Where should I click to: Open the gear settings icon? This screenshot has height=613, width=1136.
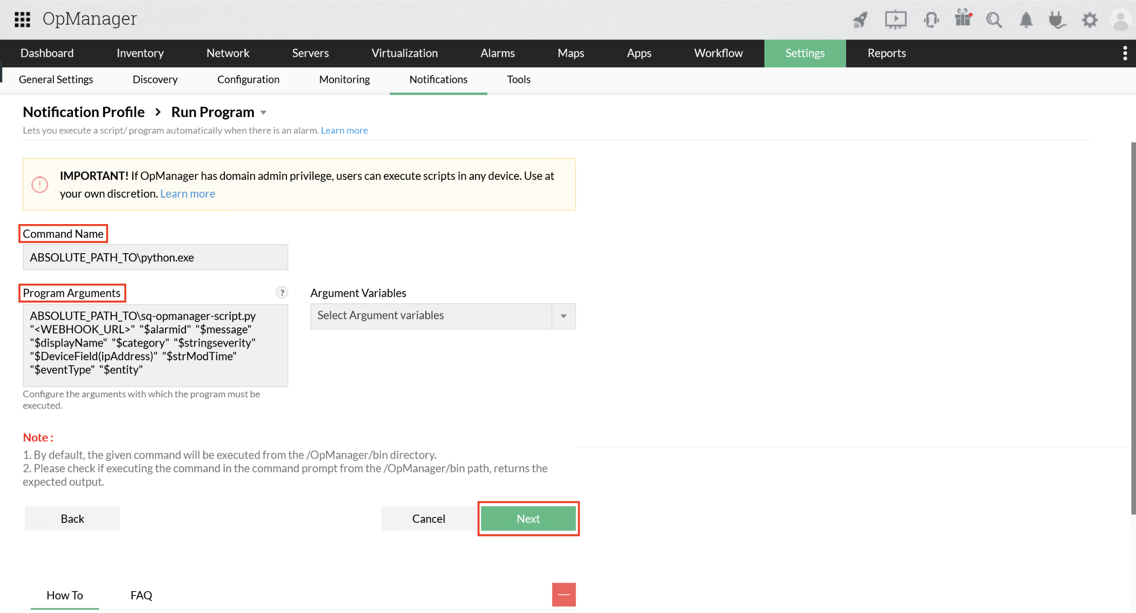pyautogui.click(x=1090, y=20)
